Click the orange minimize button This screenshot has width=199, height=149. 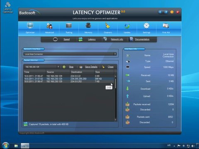coord(172,12)
